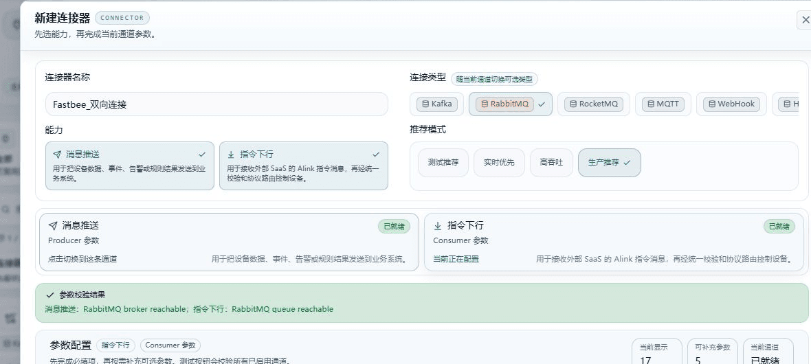Click the Producer 参数 label
Screen dimensions: 811x364
pyautogui.click(x=74, y=240)
